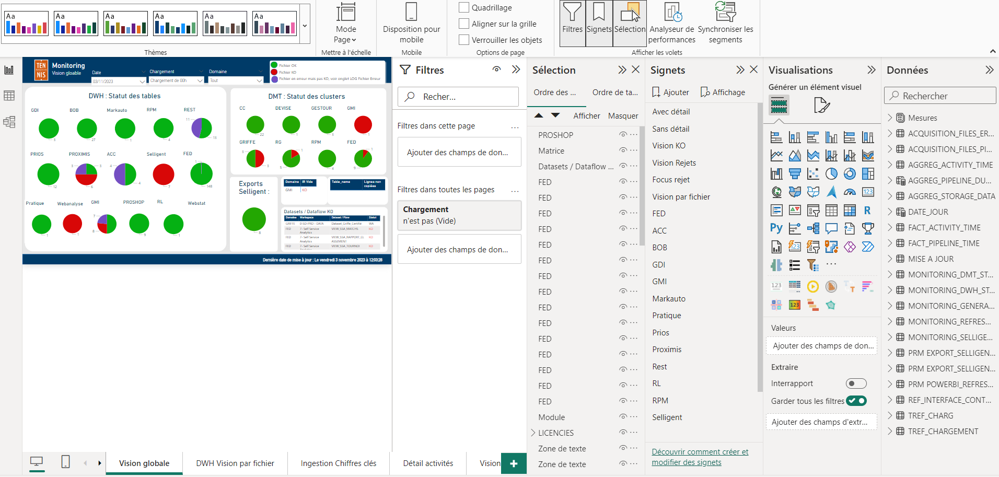999x477 pixels.
Task: Check Verrouiller les objets option
Action: click(x=464, y=40)
